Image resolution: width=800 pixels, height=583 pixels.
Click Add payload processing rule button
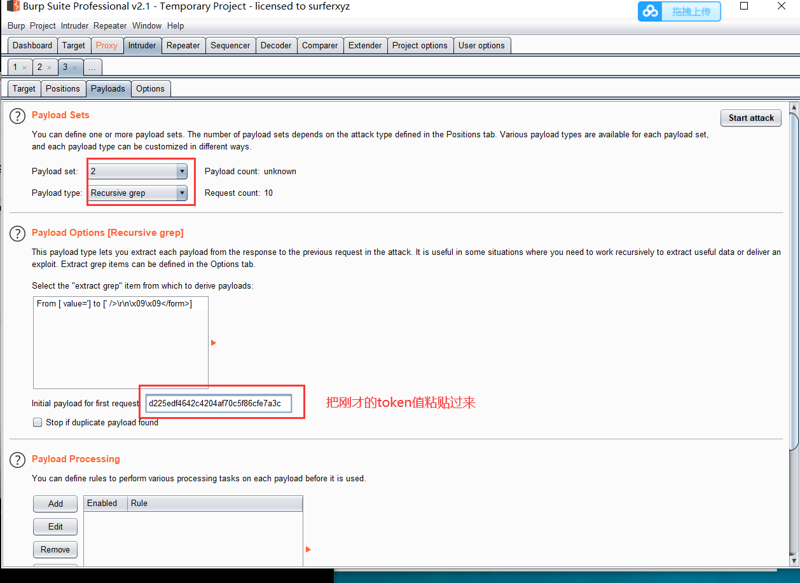(55, 504)
